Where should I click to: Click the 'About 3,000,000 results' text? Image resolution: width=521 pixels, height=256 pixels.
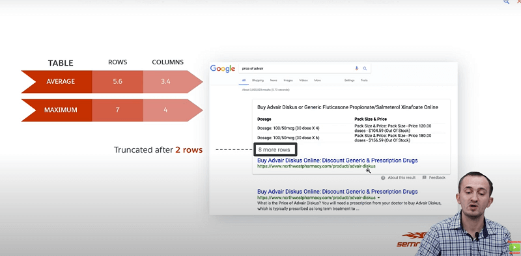pos(266,90)
